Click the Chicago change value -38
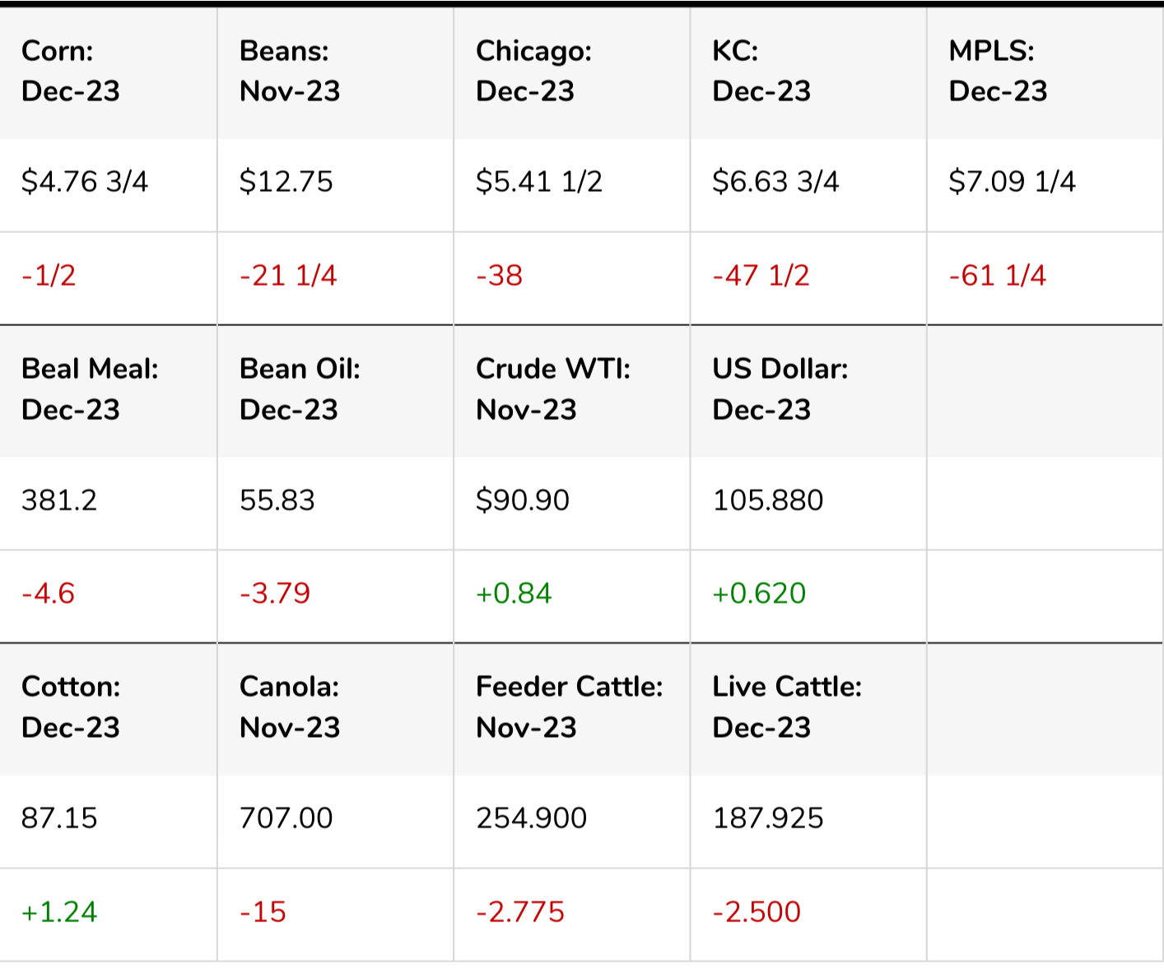1164x979 pixels. point(499,276)
